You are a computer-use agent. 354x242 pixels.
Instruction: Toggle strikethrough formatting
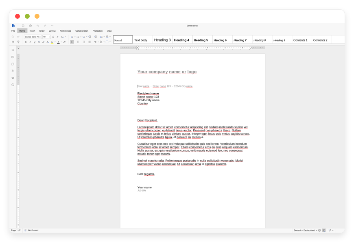[x=39, y=42]
